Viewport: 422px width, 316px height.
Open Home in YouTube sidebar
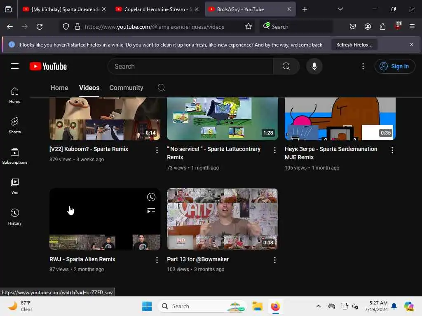15,95
